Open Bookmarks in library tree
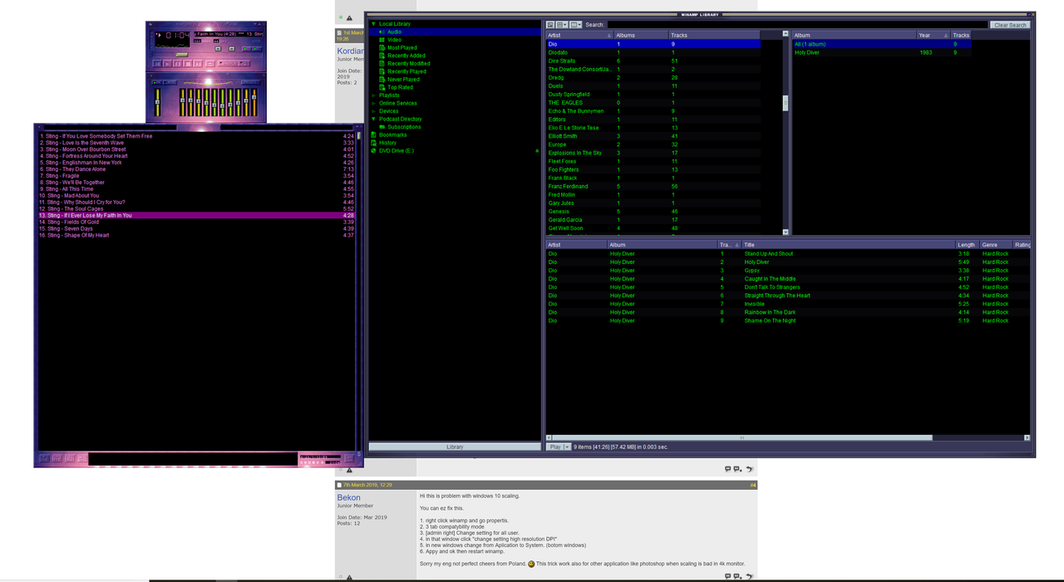Screen dimensions: 1064x582 coord(393,134)
